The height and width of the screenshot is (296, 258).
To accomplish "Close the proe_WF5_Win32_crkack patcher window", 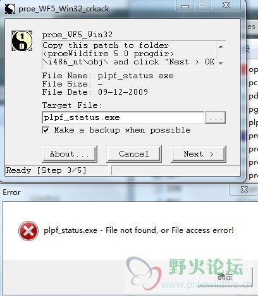I will [226, 5].
